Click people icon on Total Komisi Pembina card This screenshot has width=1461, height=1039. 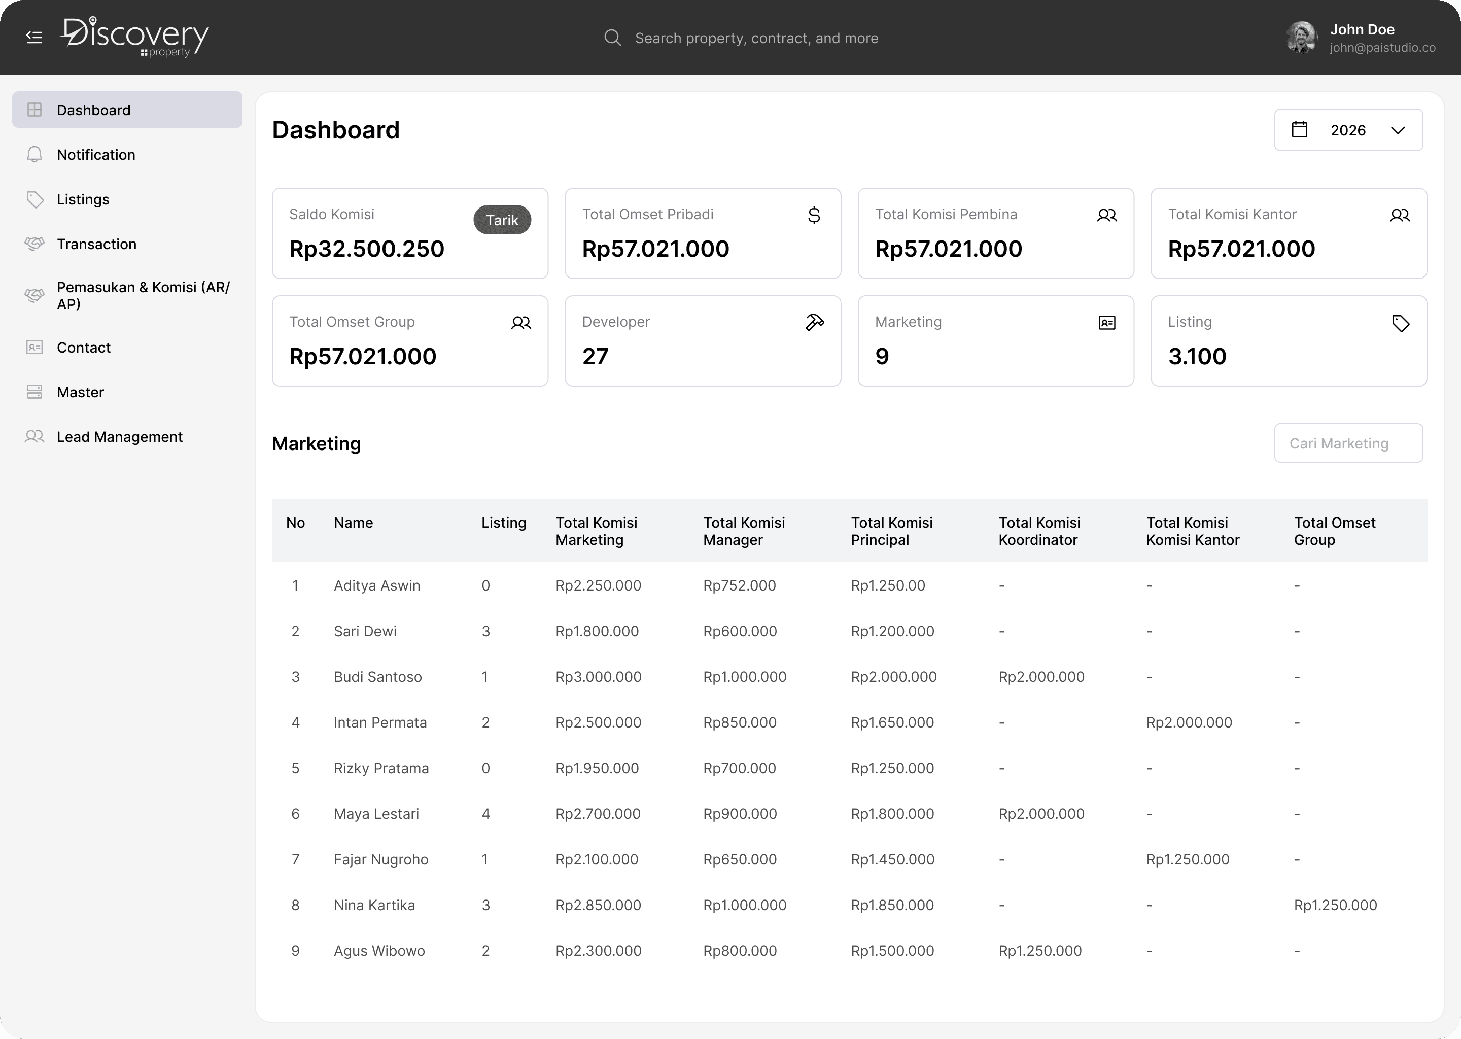click(x=1106, y=215)
